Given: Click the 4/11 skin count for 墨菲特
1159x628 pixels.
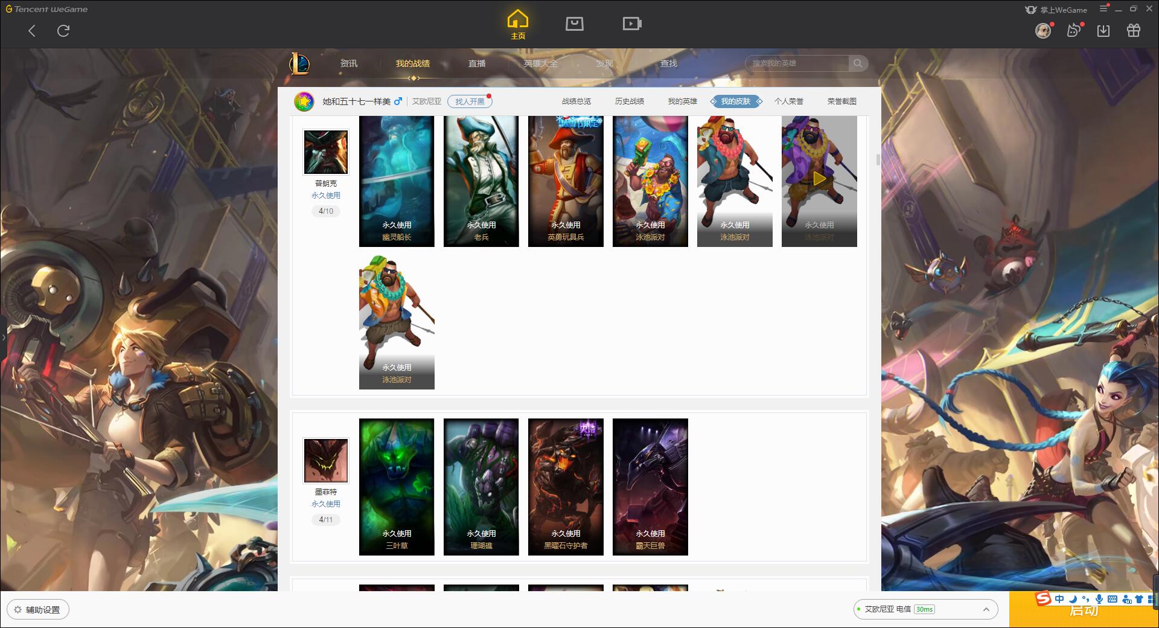Looking at the screenshot, I should click(326, 520).
